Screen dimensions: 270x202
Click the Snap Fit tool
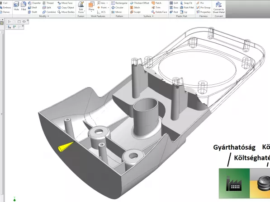click(x=186, y=3)
